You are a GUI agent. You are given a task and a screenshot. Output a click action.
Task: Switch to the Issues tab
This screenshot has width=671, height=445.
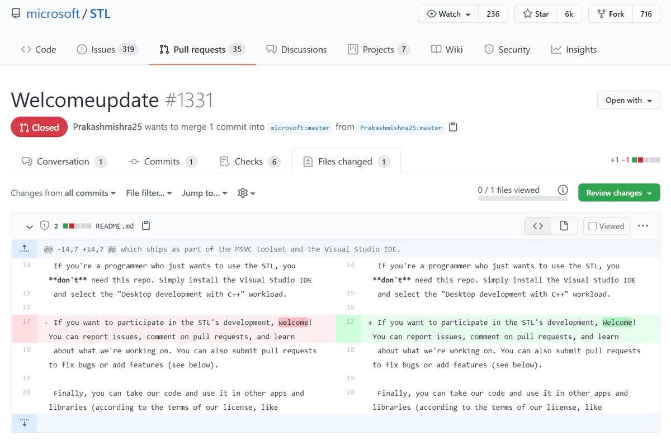tap(107, 49)
